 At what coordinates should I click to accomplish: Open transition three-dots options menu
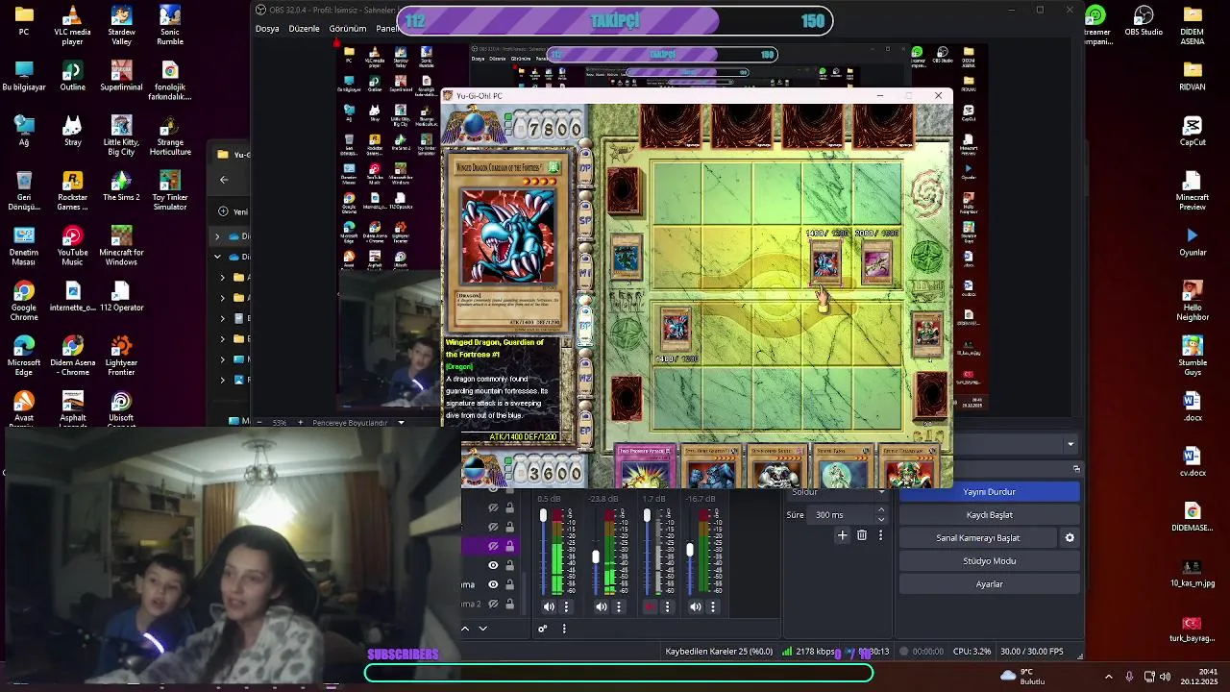point(880,535)
